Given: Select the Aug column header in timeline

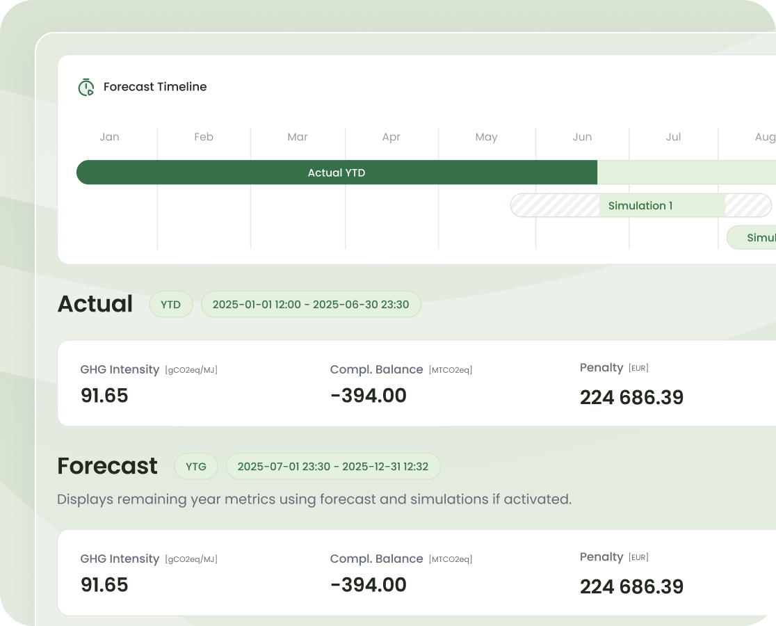Looking at the screenshot, I should click(x=764, y=137).
